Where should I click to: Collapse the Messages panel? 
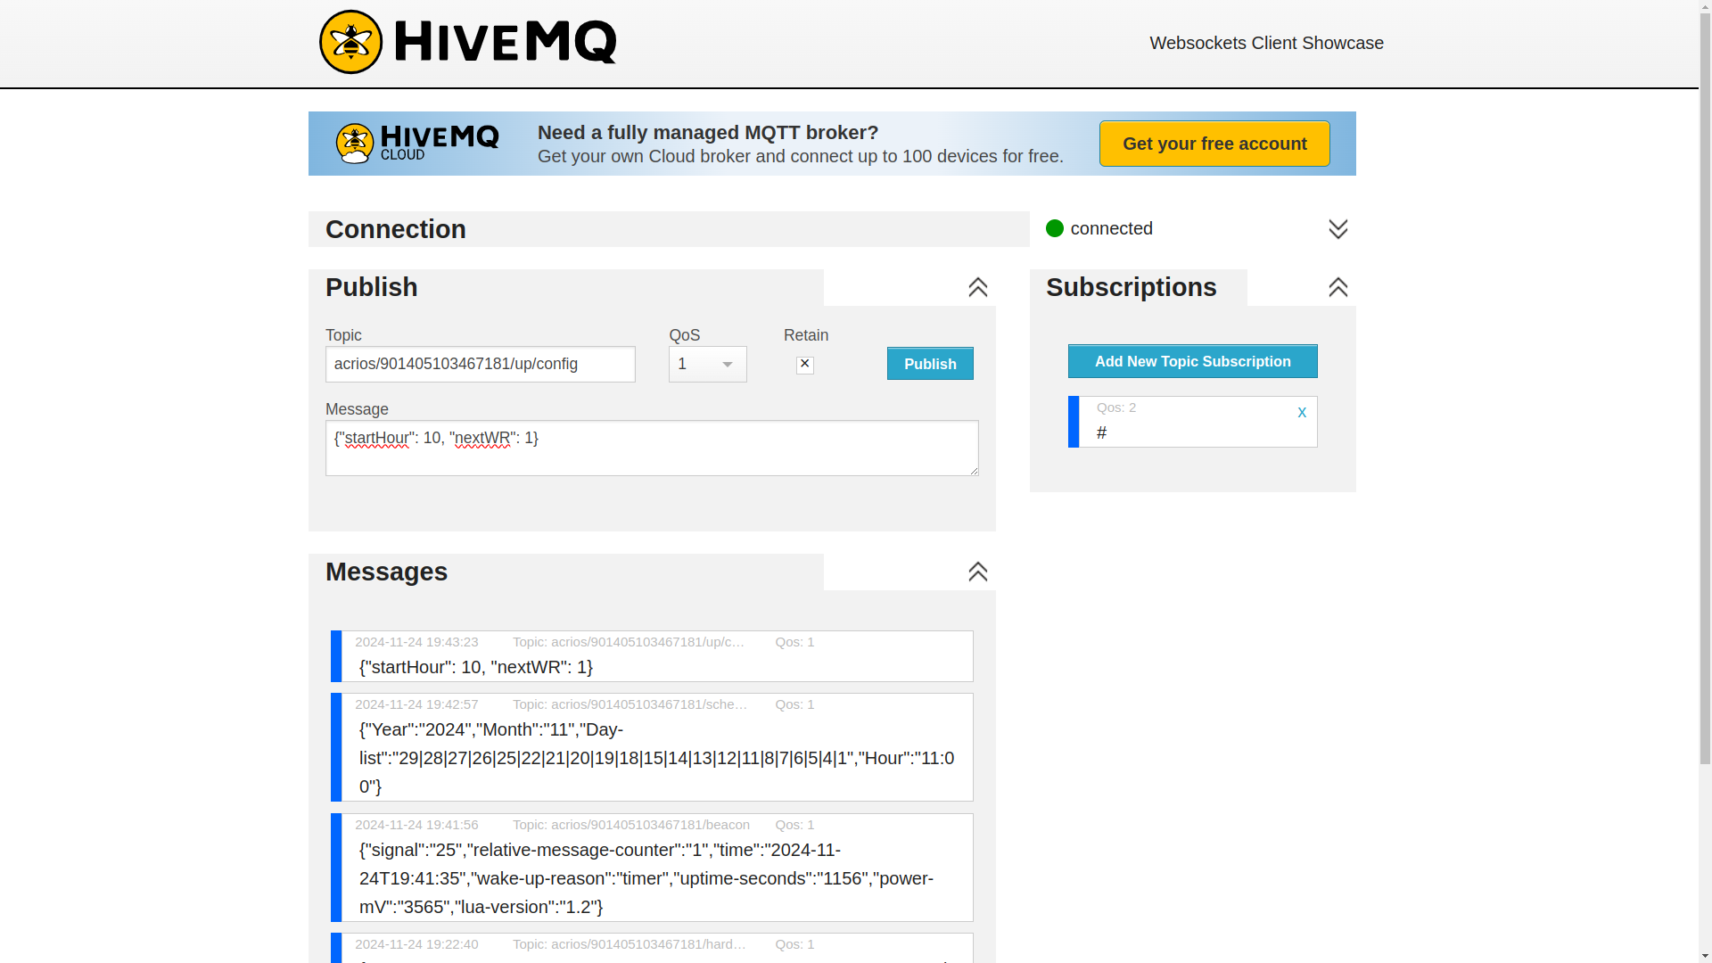click(x=977, y=572)
